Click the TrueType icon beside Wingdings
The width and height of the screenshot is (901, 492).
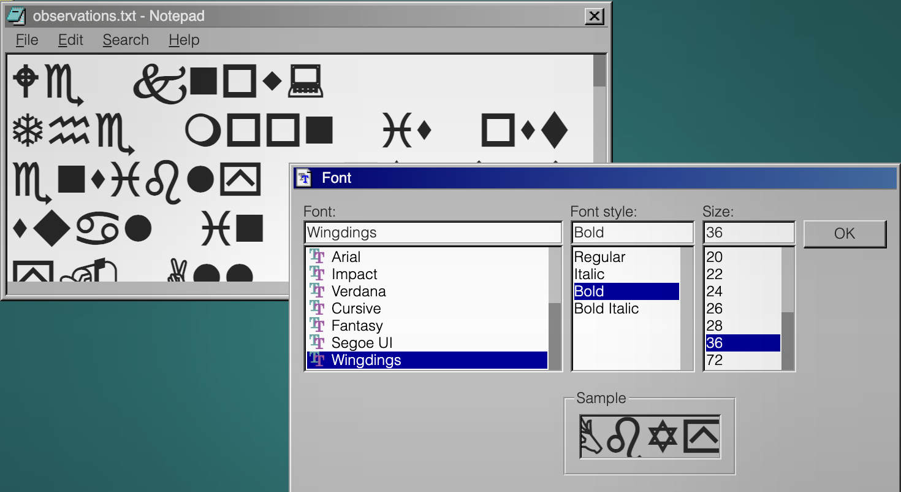(317, 359)
